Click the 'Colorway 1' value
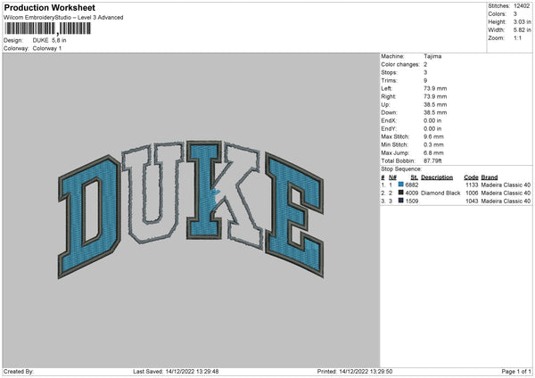This screenshot has height=378, width=535. [47, 48]
